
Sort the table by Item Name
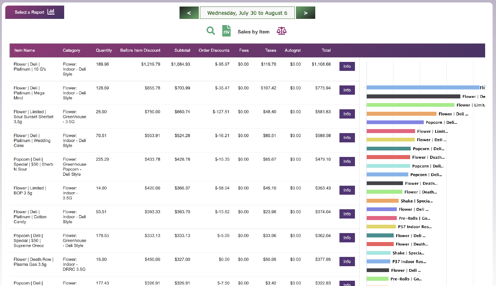coord(24,50)
